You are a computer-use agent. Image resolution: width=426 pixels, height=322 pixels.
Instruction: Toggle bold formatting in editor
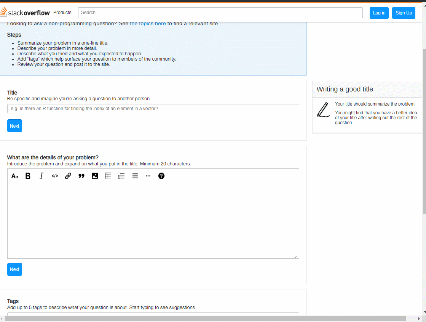28,176
